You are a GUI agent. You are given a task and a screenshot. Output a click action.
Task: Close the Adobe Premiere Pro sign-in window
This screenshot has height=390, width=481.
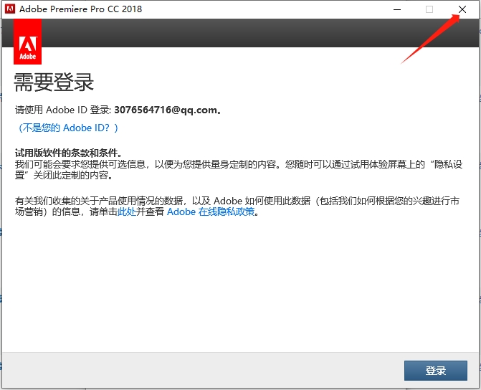[462, 9]
